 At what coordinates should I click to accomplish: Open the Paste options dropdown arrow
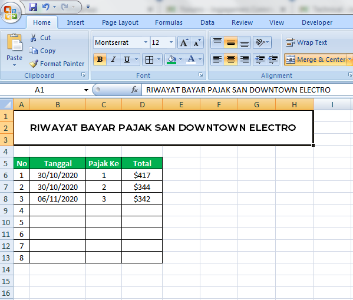pos(14,65)
